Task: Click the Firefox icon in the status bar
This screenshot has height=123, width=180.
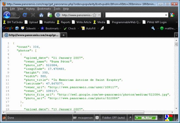Action: (4, 118)
